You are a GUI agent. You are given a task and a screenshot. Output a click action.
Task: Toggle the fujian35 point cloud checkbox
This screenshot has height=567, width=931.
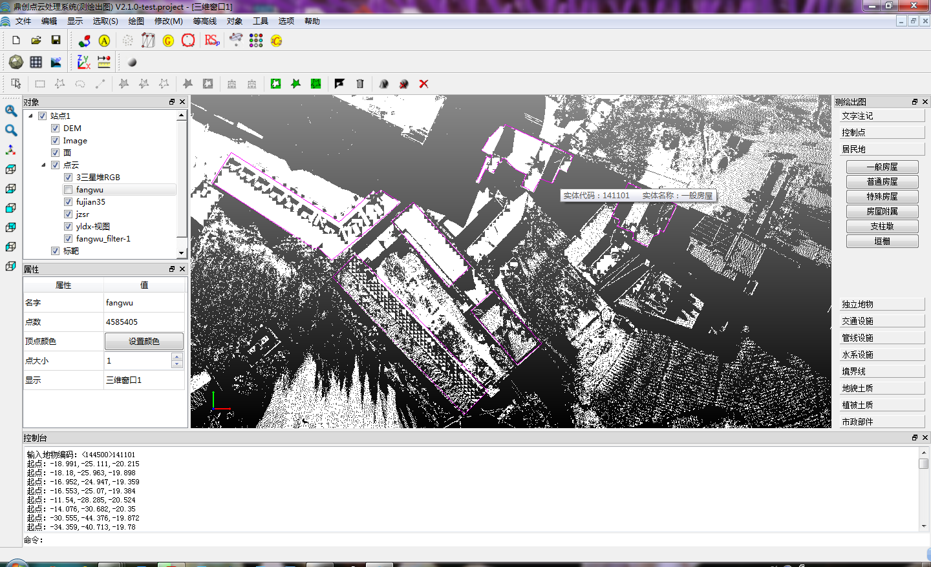pos(68,202)
